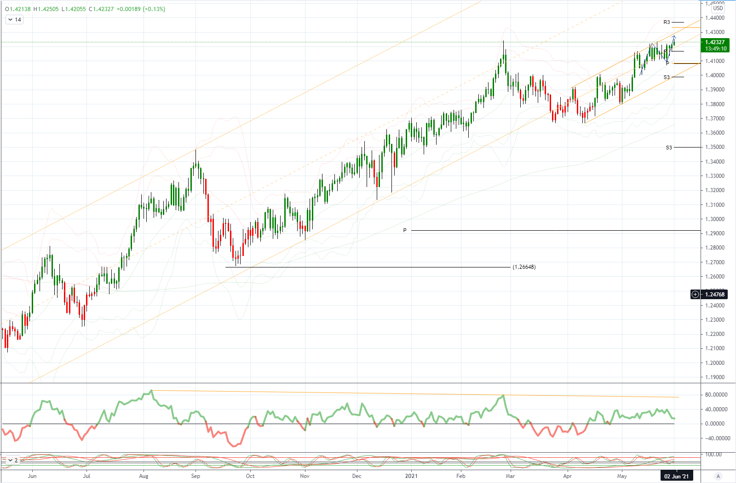Image resolution: width=736 pixels, height=483 pixels.
Task: Click the change value +0.00189 (+0.13%)
Action: pos(140,9)
